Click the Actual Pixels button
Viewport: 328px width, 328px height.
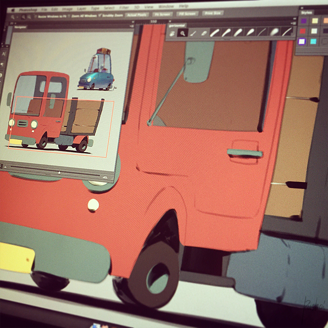tap(137, 15)
